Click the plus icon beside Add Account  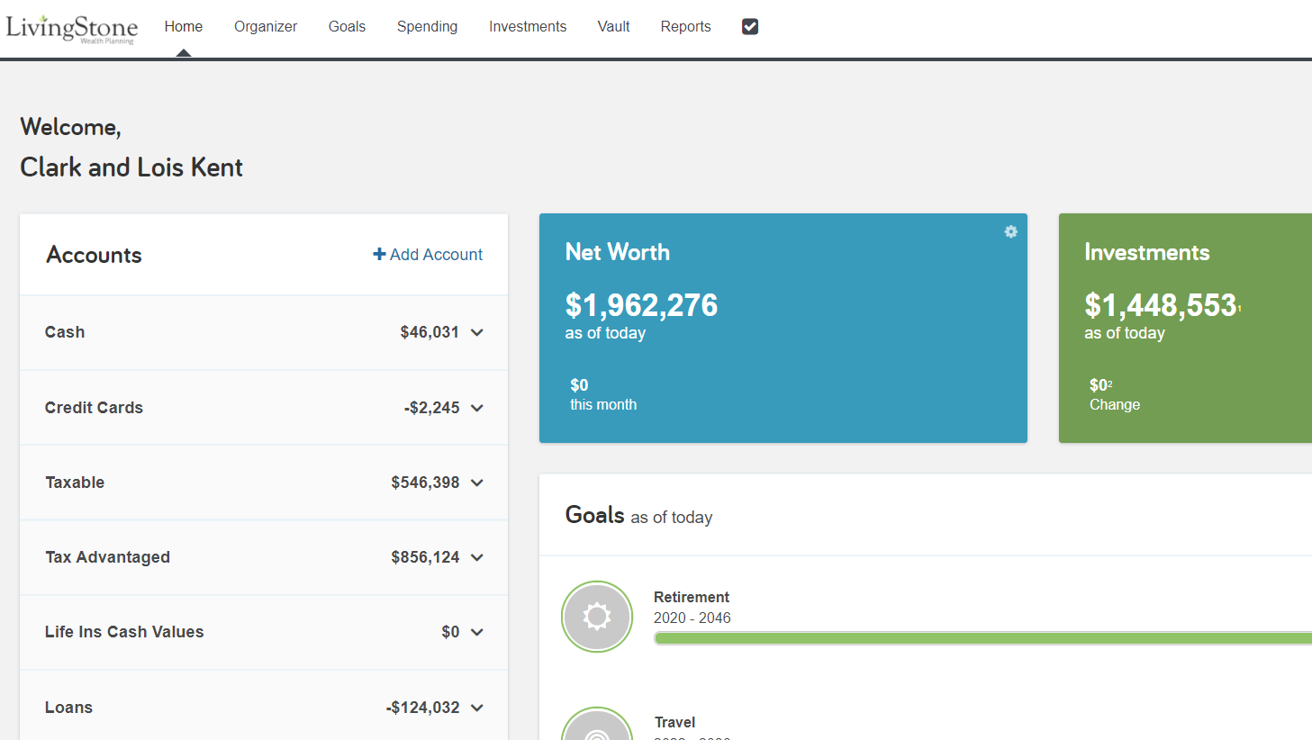[378, 254]
